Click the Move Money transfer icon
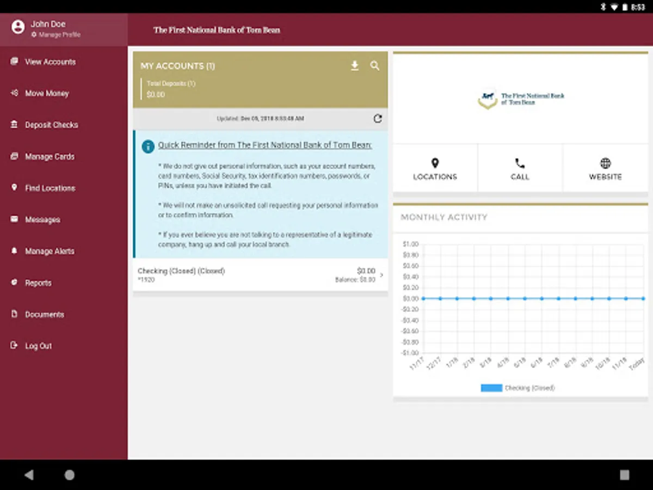653x490 pixels. click(14, 93)
